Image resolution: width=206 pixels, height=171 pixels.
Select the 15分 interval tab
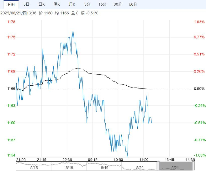[x=103, y=4]
